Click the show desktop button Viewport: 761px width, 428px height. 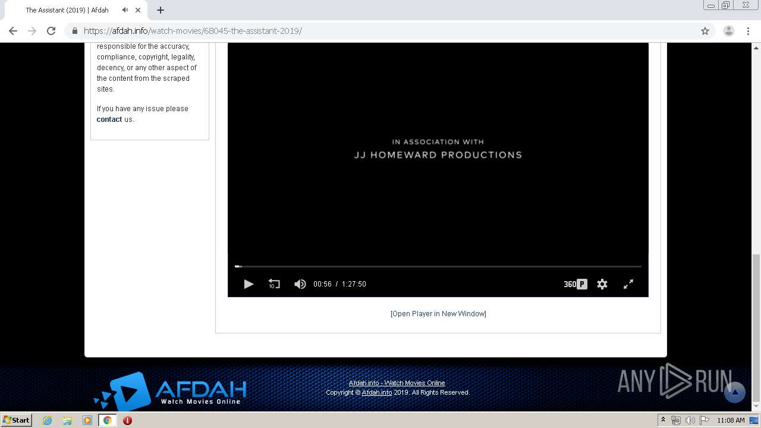click(754, 420)
